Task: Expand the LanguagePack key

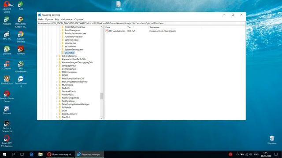Action: tap(57, 66)
